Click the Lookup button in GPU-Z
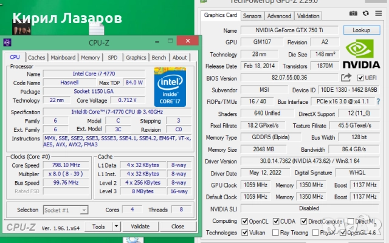This screenshot has height=243, width=389. pyautogui.click(x=362, y=30)
